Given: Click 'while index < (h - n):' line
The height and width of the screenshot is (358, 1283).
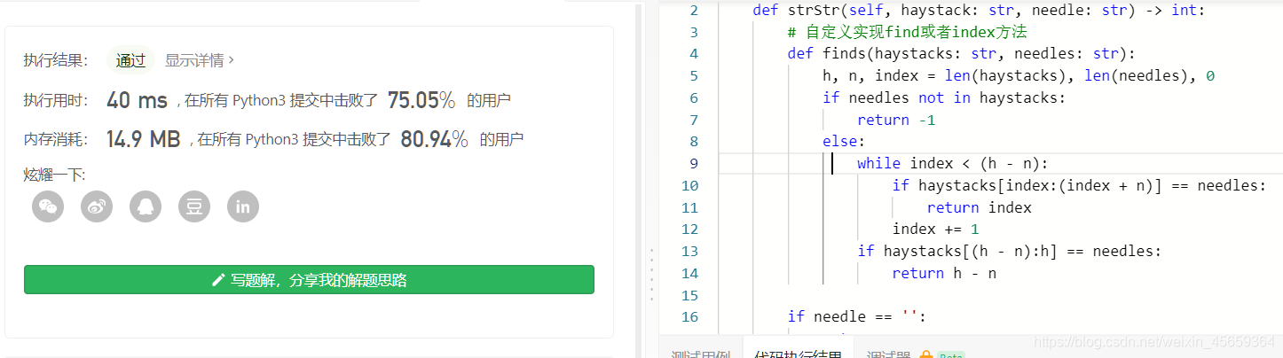Looking at the screenshot, I should 953,163.
